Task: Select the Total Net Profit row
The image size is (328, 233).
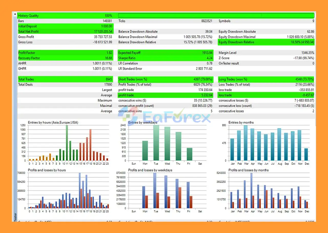Action: (x=65, y=31)
